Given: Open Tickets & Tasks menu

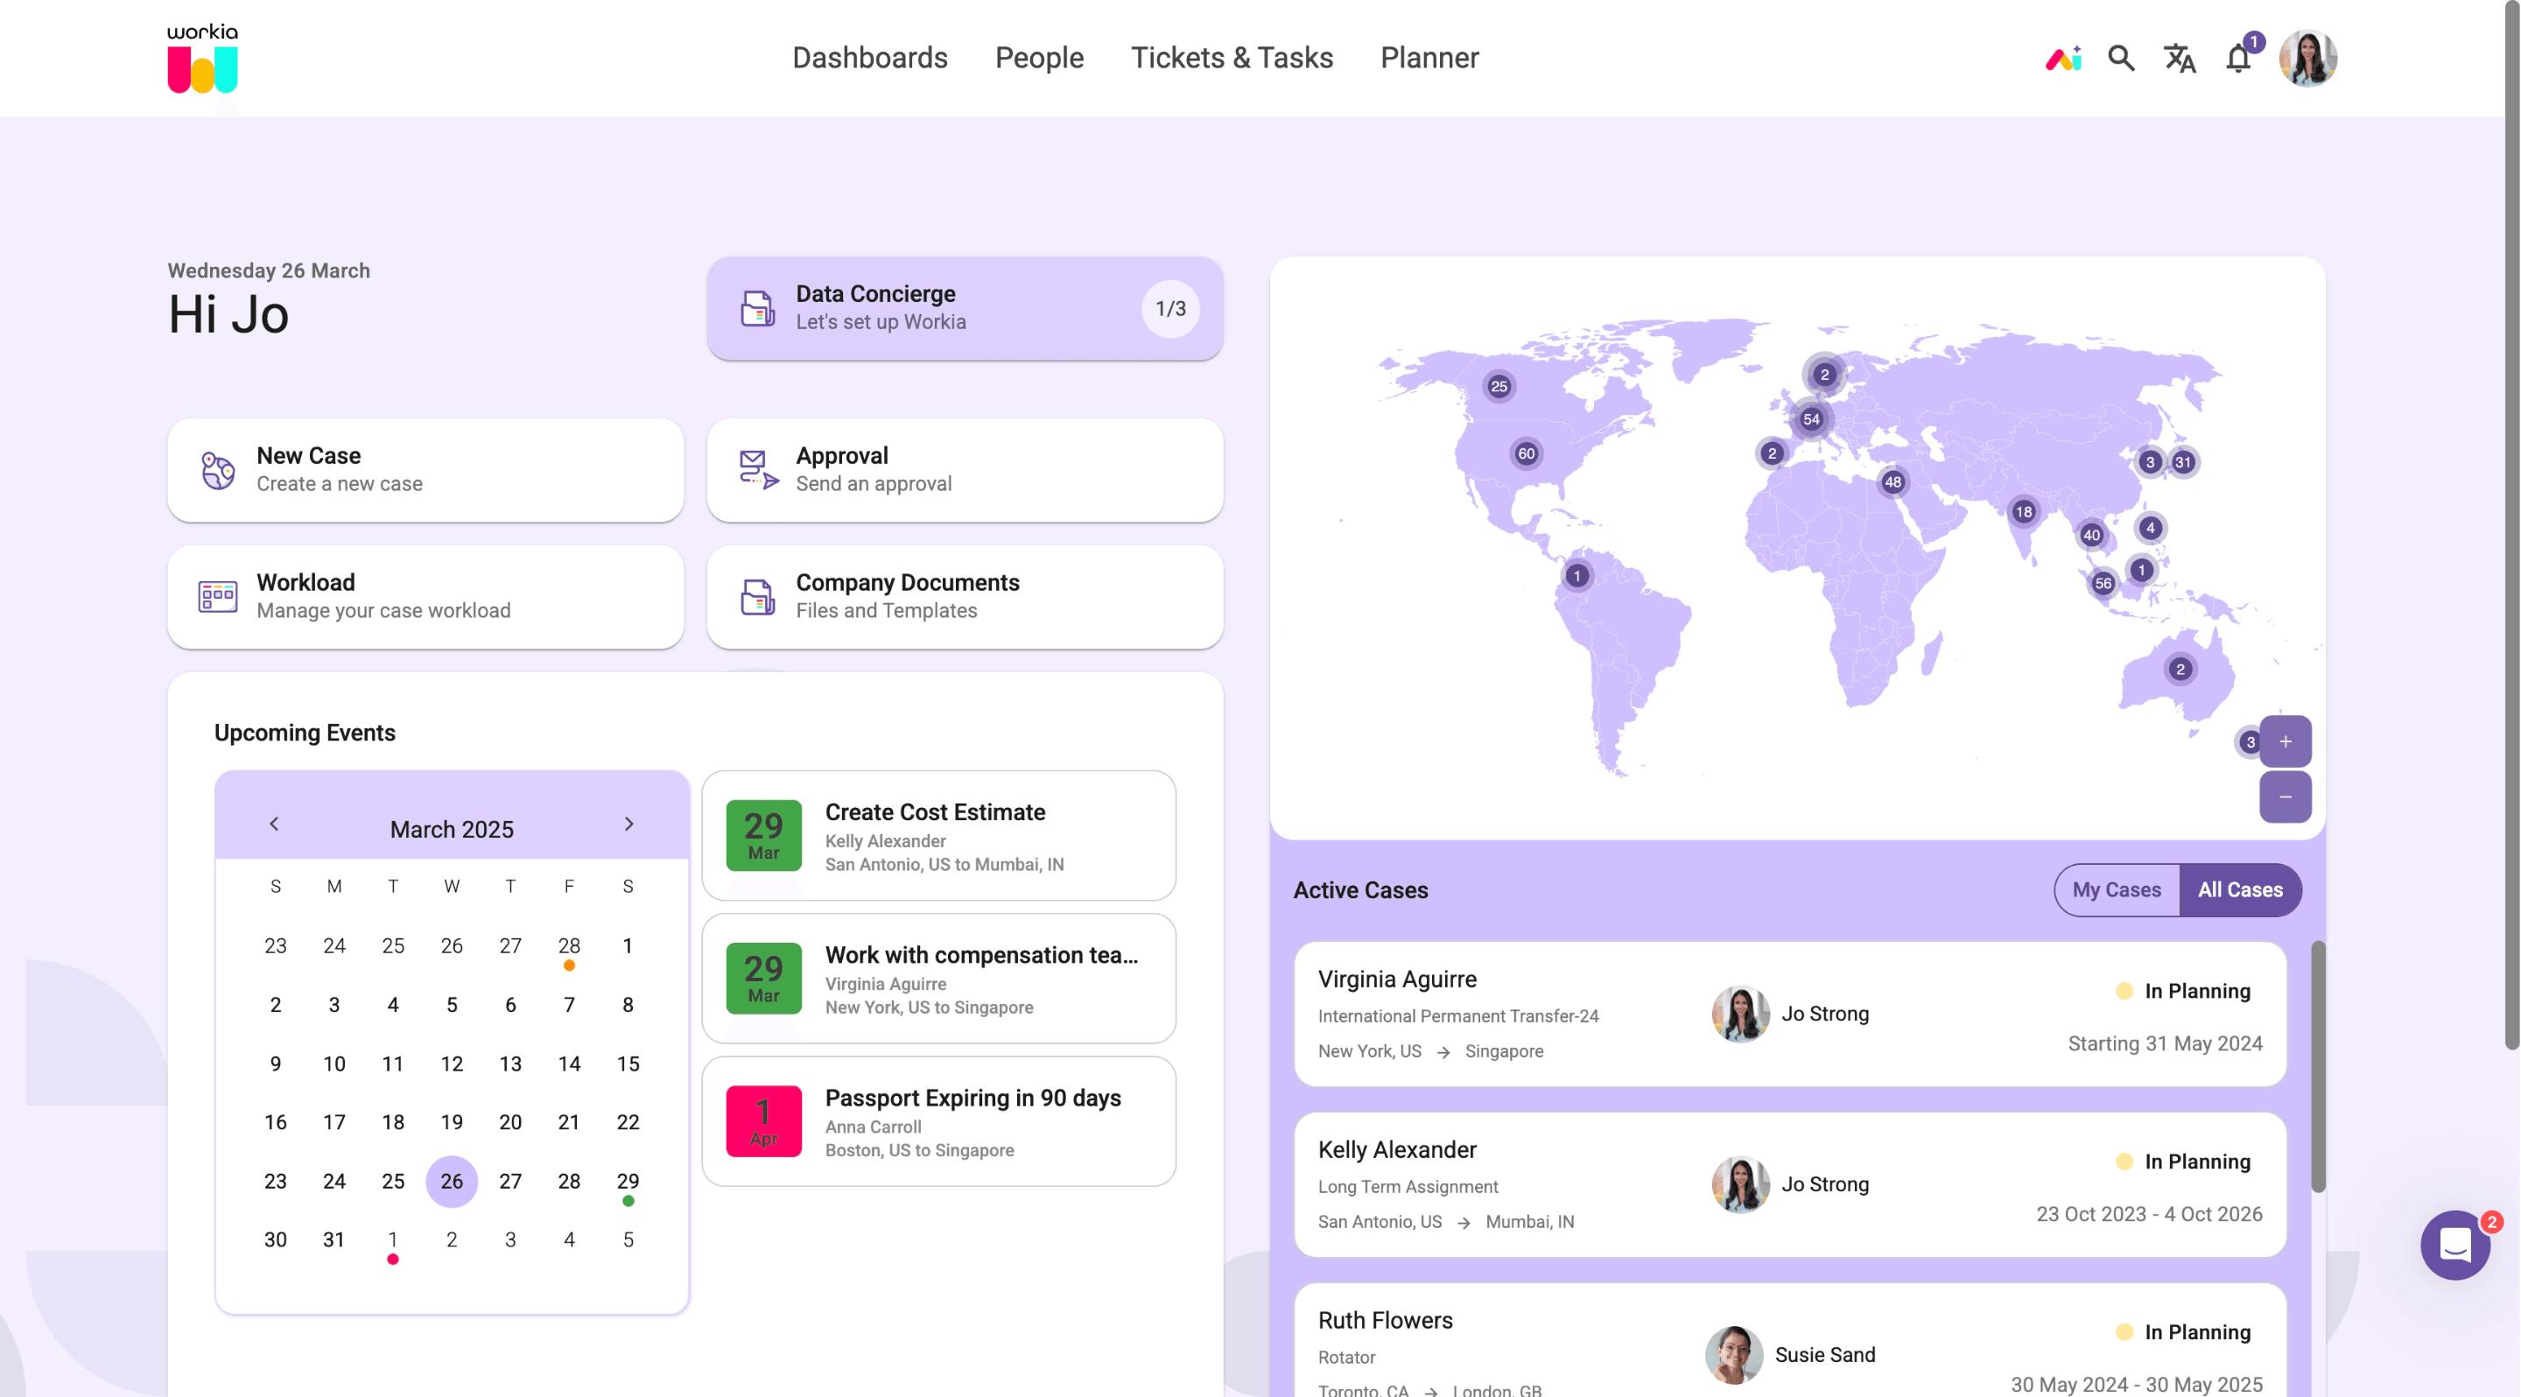Looking at the screenshot, I should pyautogui.click(x=1231, y=58).
